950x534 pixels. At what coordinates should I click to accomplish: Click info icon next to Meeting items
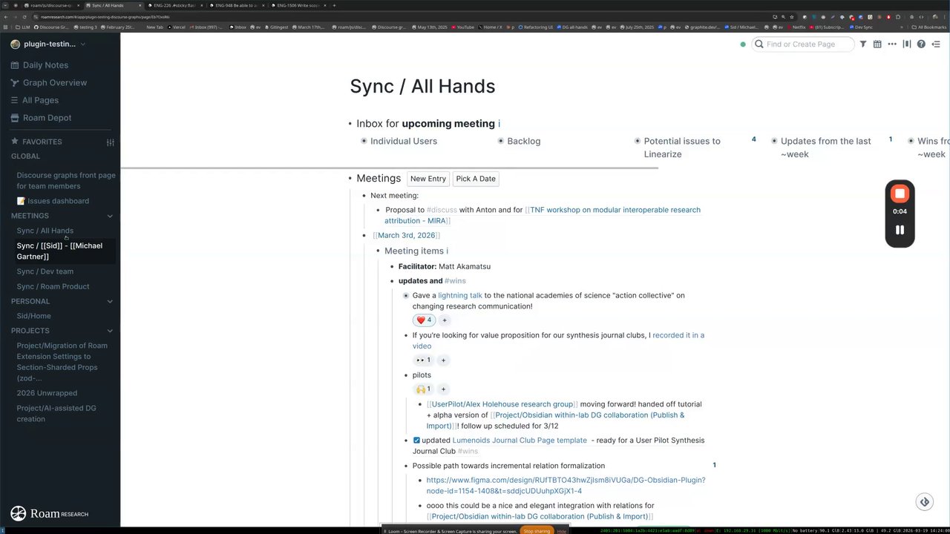point(447,251)
